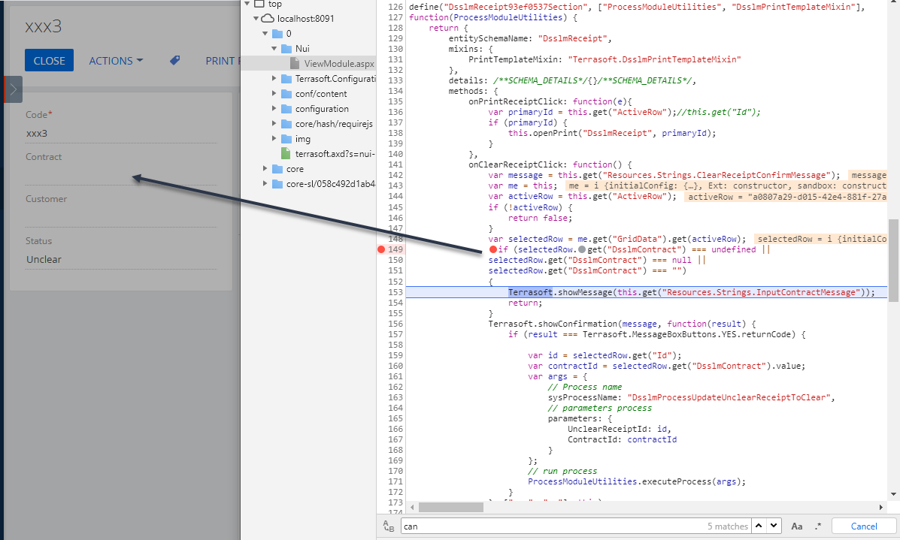Expand the left side panel arrow
The image size is (900, 540).
14,89
